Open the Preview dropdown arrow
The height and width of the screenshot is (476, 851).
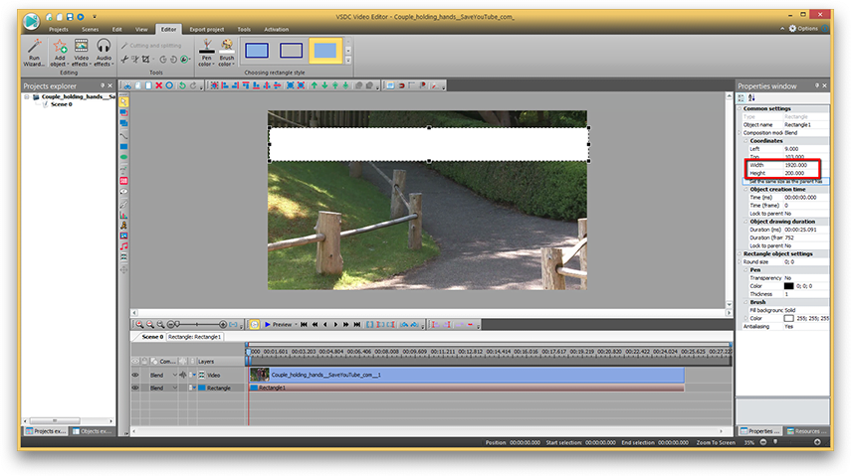pos(297,325)
